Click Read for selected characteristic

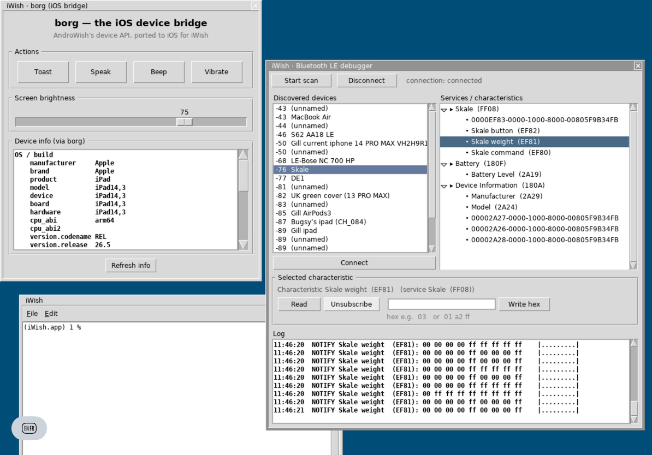(x=299, y=304)
